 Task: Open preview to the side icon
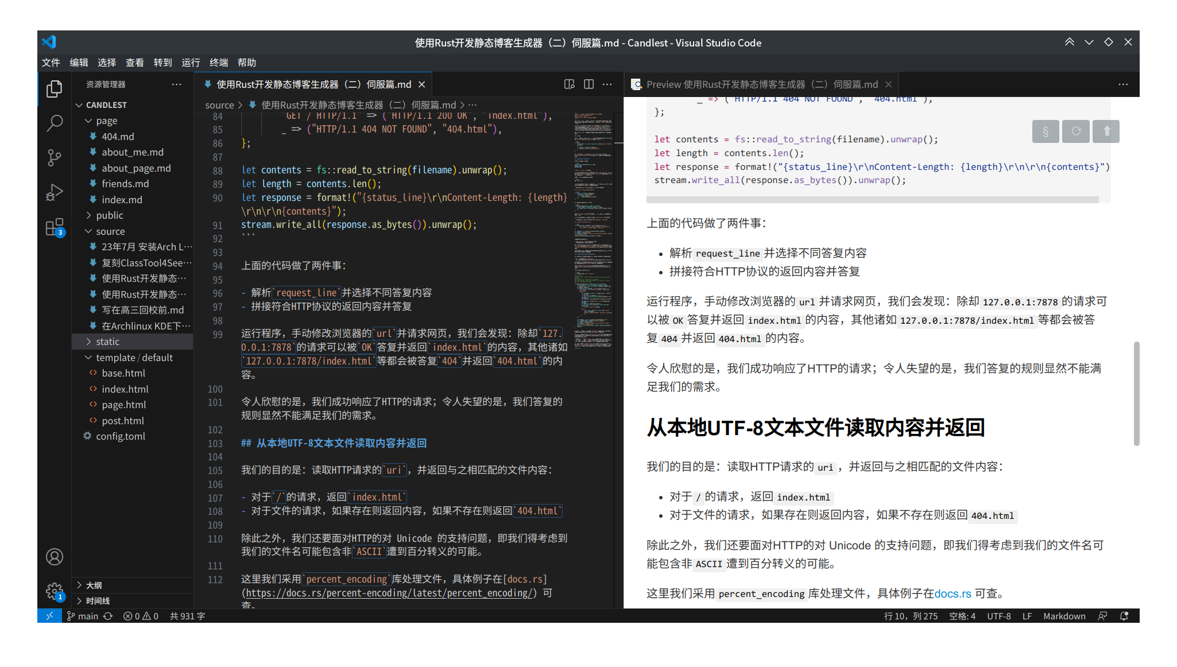(569, 84)
